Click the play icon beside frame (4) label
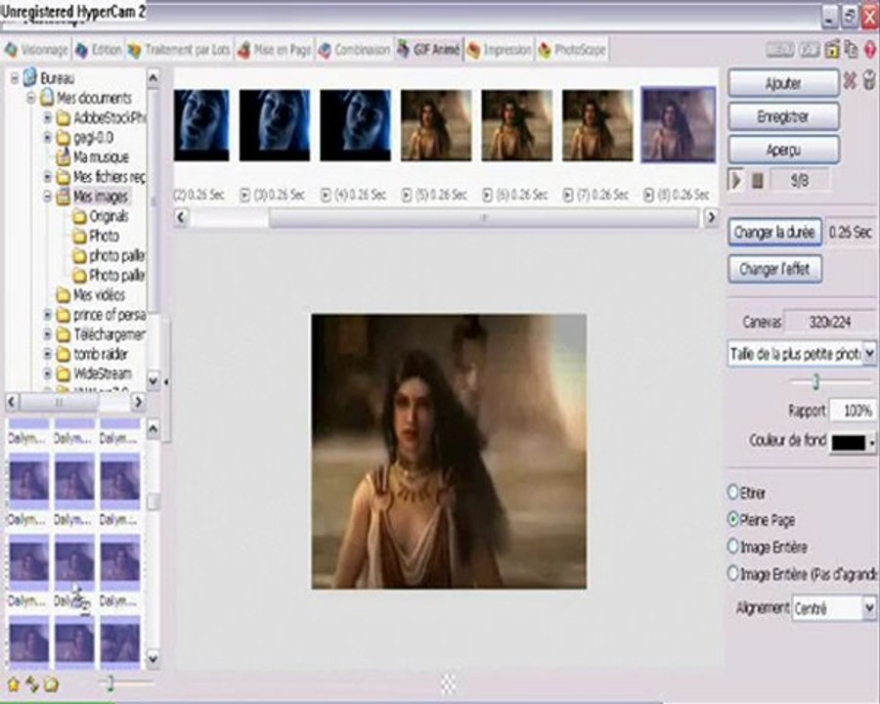The width and height of the screenshot is (880, 704). [x=326, y=195]
